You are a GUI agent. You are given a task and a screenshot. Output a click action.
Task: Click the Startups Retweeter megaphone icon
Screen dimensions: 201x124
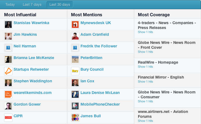[x=8, y=71]
